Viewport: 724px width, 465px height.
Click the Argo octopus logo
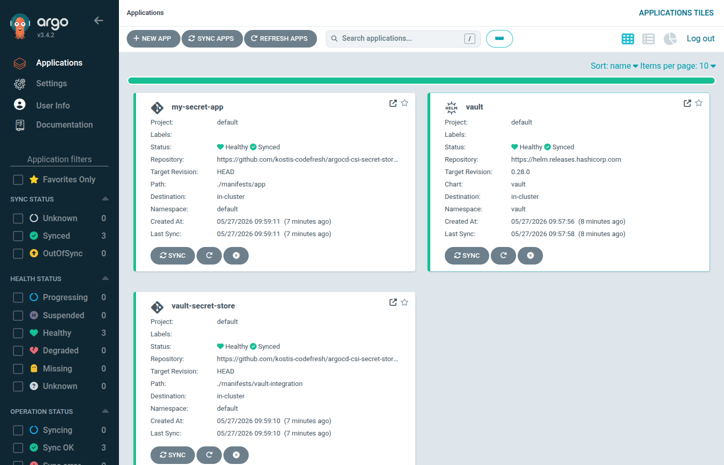click(x=20, y=26)
